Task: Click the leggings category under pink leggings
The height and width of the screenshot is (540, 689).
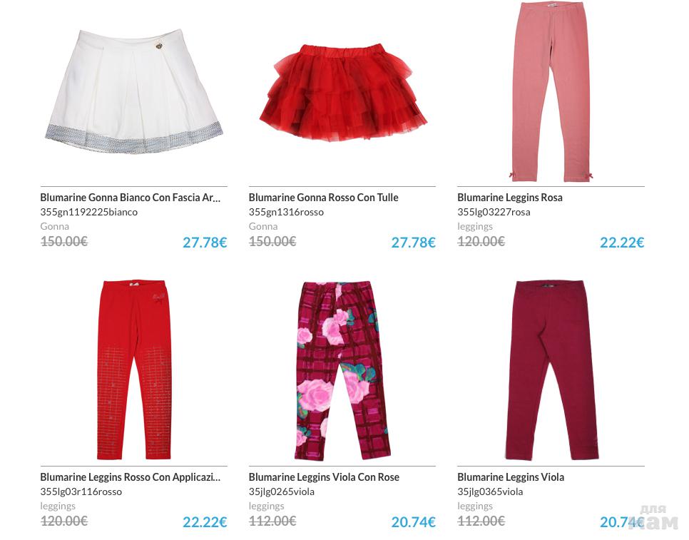Action: pos(475,227)
